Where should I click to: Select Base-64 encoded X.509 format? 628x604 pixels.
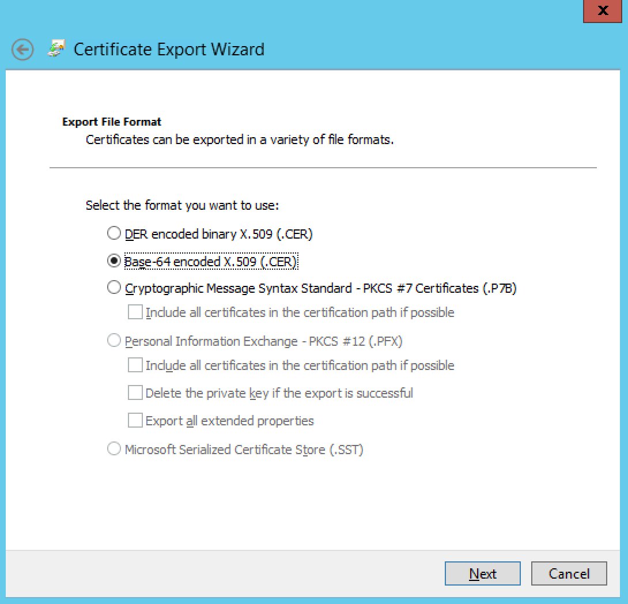point(114,261)
